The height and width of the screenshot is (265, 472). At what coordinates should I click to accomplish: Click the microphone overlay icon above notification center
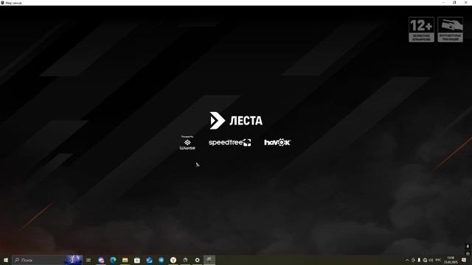pyautogui.click(x=468, y=247)
